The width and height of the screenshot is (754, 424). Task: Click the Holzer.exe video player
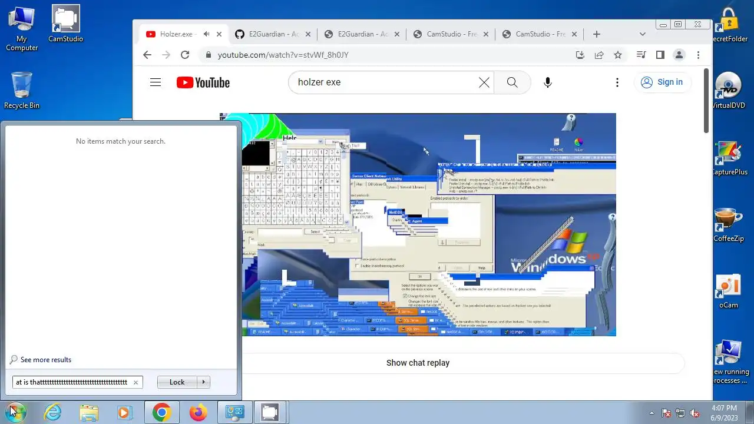coord(418,224)
